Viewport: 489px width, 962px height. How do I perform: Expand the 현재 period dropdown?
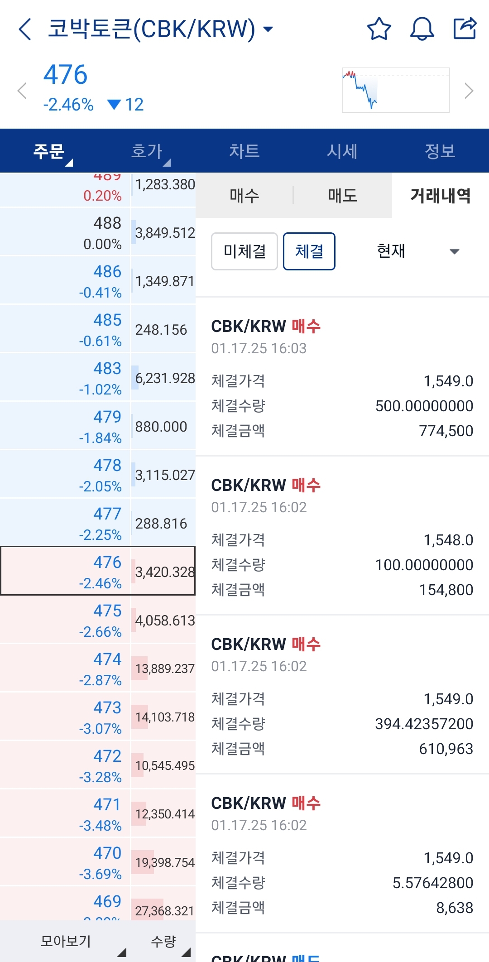[x=417, y=251]
